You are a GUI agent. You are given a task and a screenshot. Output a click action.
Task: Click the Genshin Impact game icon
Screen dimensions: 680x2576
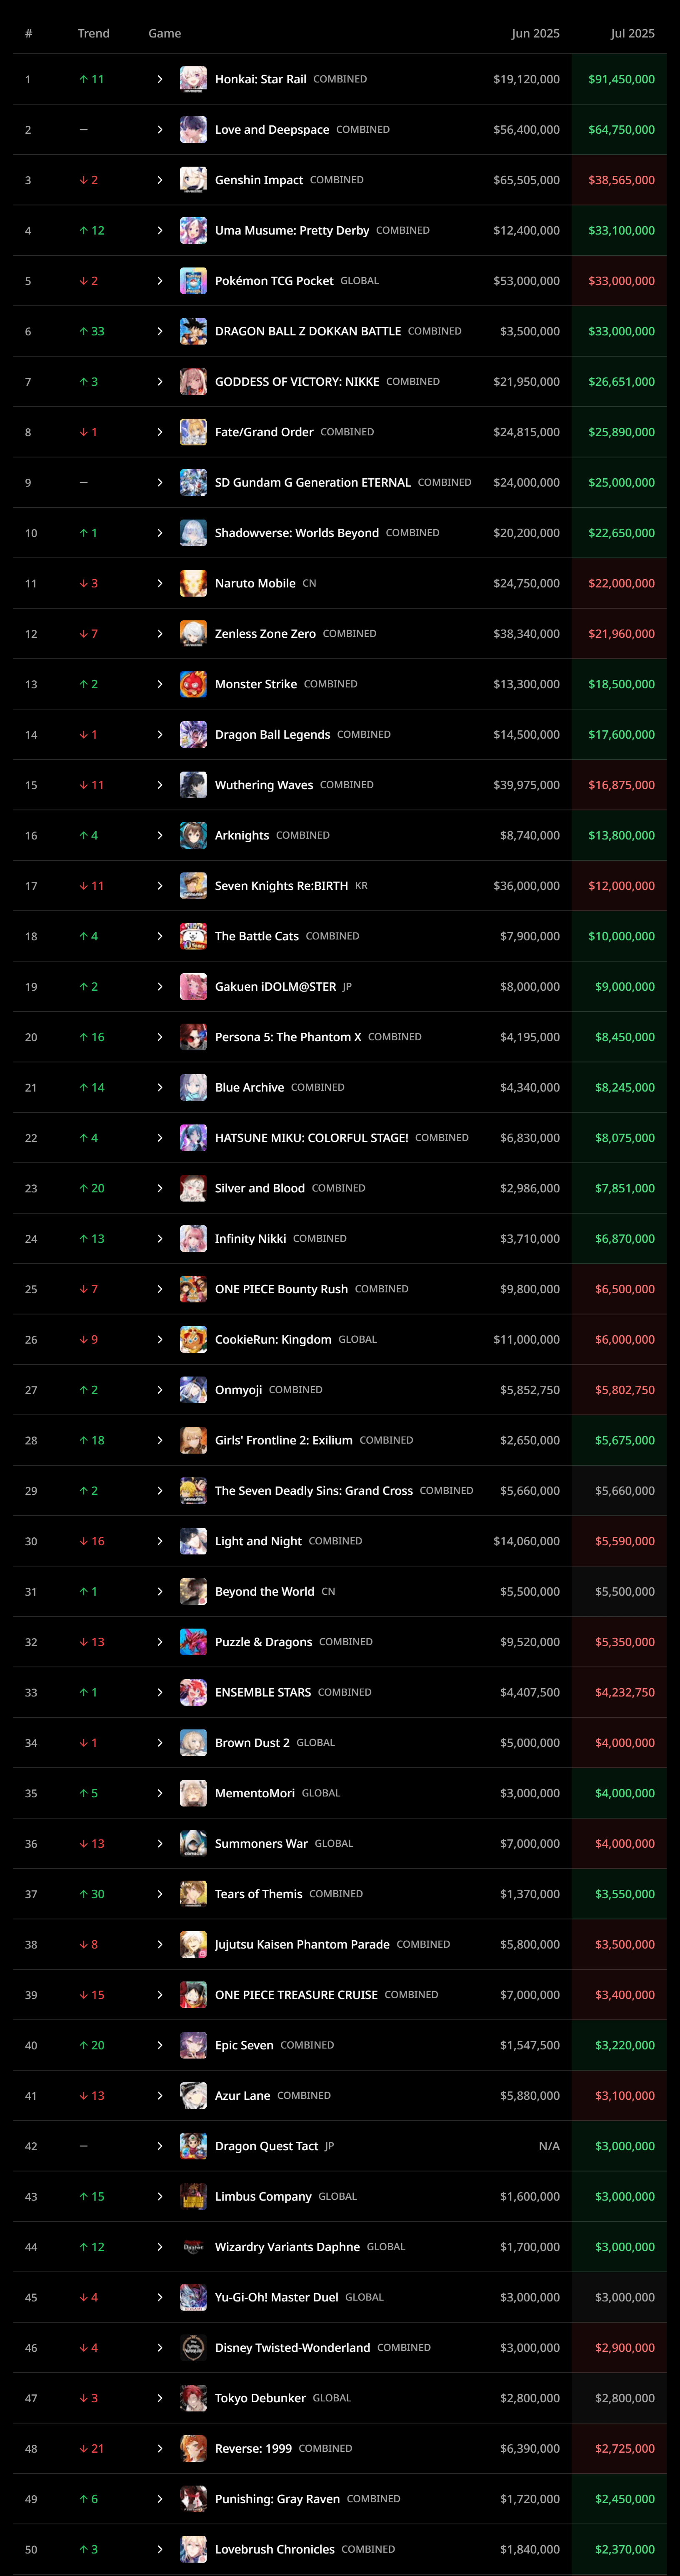click(x=193, y=180)
